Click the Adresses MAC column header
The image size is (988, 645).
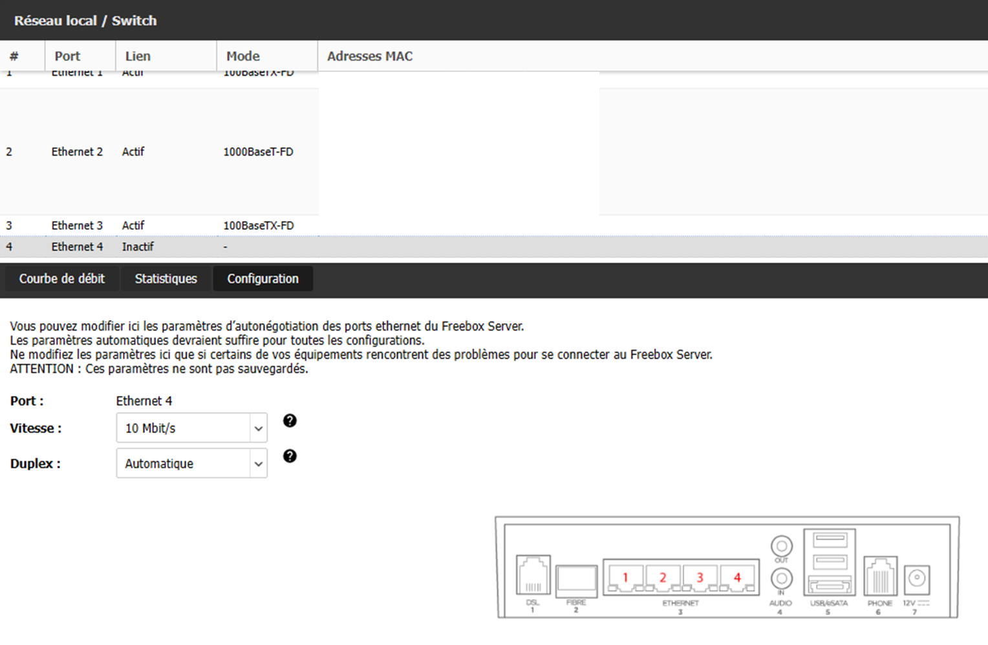(x=370, y=56)
